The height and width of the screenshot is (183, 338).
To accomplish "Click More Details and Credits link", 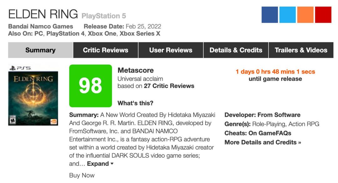I will 263,142.
